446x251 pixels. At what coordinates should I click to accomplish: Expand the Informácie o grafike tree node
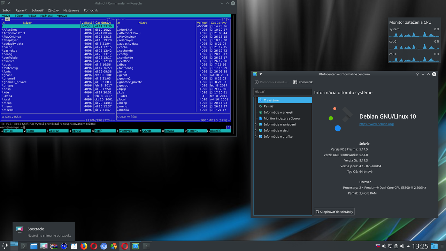[x=256, y=136]
